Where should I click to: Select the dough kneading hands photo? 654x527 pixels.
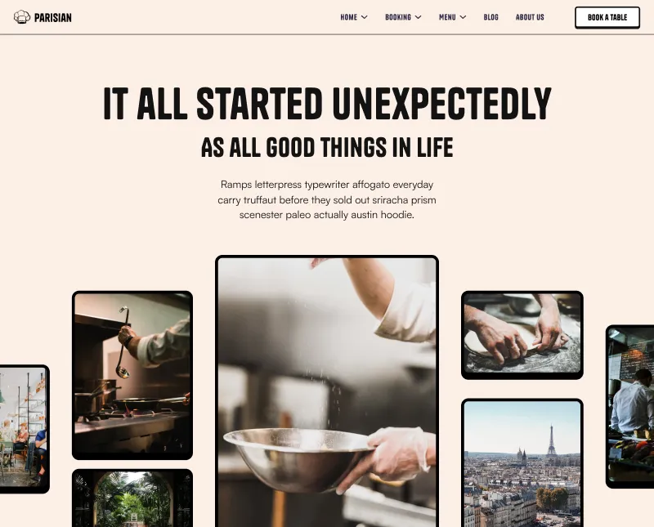(x=522, y=335)
